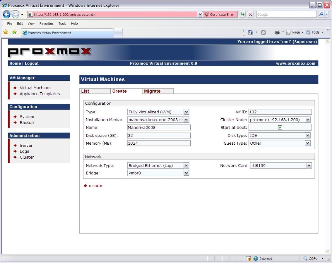Viewport: 332px width, 263px height.
Task: Click the Disk space (GB) field
Action: [x=159, y=136]
